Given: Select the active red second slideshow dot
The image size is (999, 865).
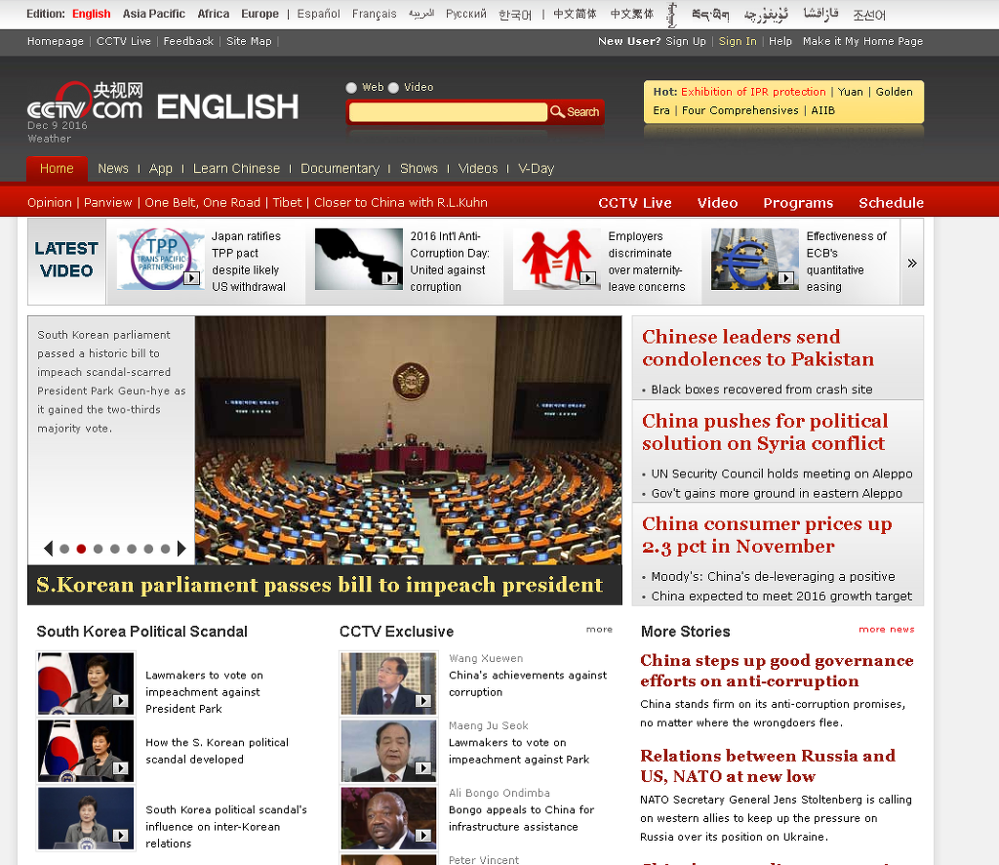Looking at the screenshot, I should [x=81, y=549].
